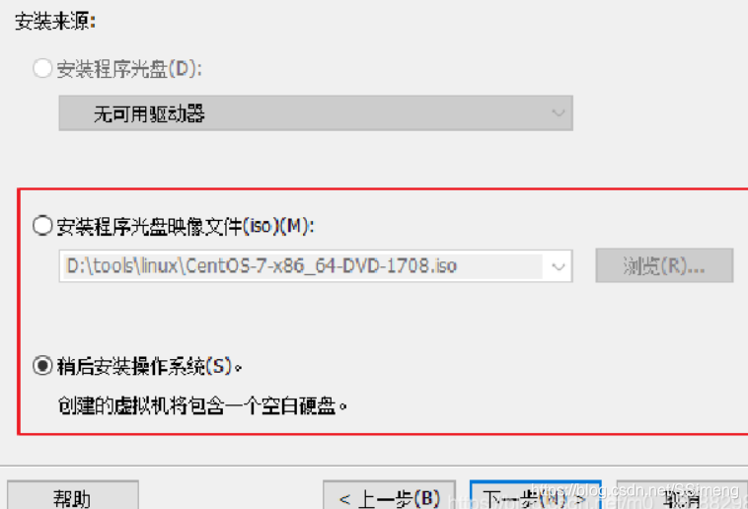
Task: Open the 无可用驱动器 drive combo box
Action: coord(316,113)
